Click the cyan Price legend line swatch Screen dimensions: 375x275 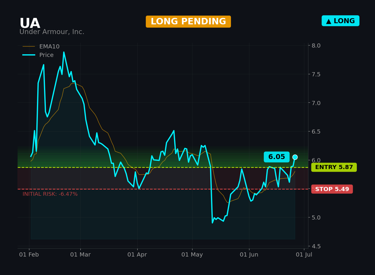29,55
